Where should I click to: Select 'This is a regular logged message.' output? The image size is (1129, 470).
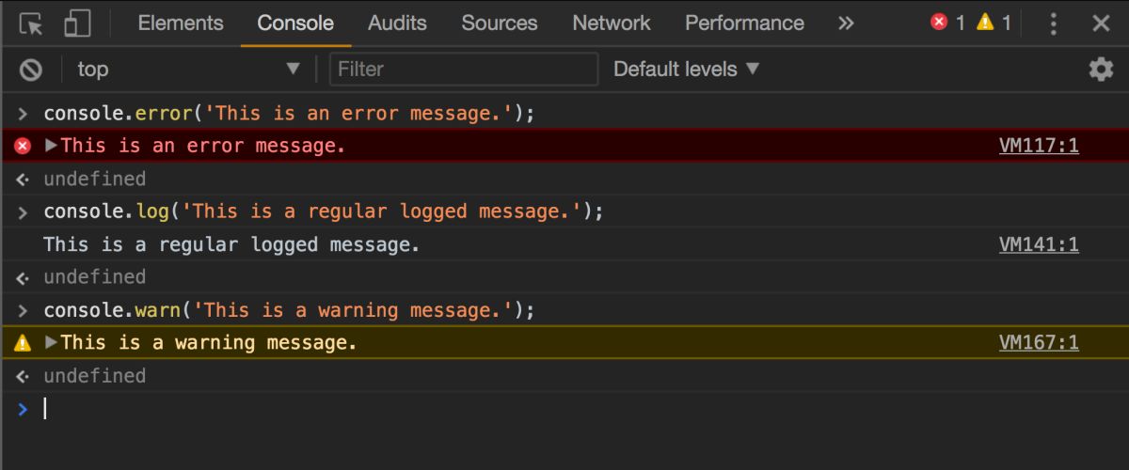[231, 244]
